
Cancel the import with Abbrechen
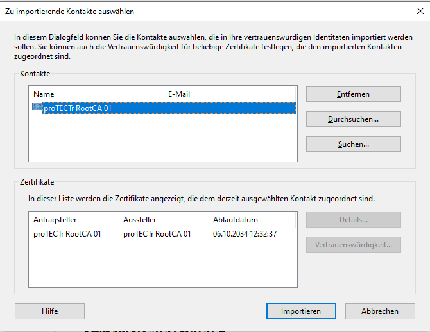379,311
